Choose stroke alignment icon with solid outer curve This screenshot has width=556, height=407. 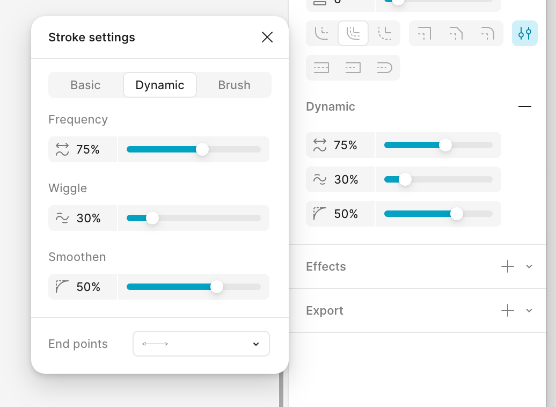tap(321, 33)
